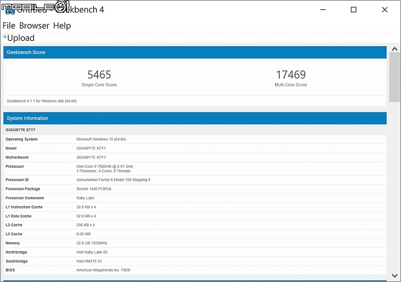Maximize the Geekbench 4 window
This screenshot has width=401, height=282.
point(354,9)
